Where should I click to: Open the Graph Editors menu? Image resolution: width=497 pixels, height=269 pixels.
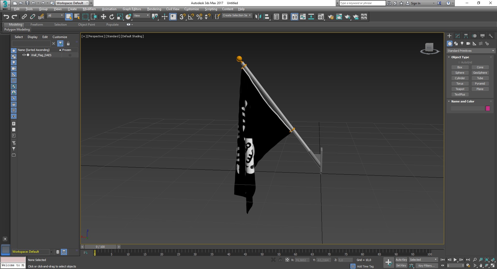coord(132,9)
